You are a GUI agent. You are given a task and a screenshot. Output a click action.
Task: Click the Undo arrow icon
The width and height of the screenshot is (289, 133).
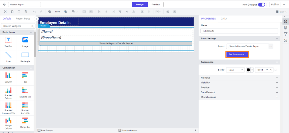(34, 12)
